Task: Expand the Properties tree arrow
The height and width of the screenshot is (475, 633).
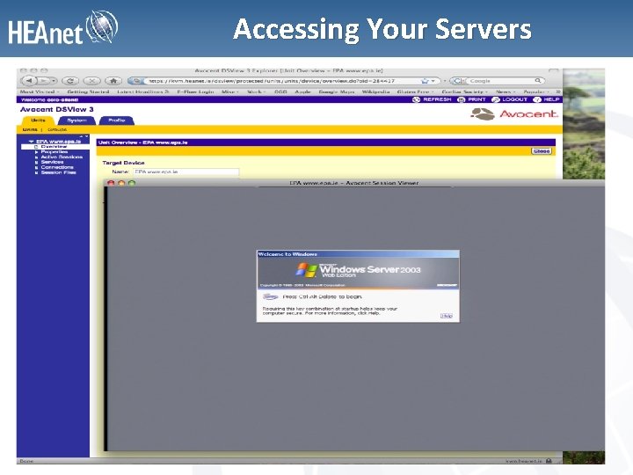Action: coord(36,152)
